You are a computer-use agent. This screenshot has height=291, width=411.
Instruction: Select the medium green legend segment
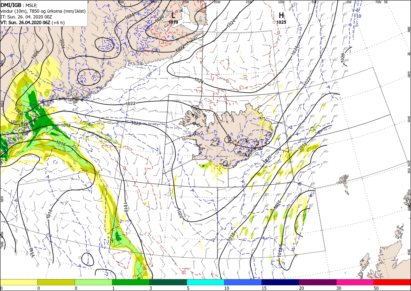point(131,282)
